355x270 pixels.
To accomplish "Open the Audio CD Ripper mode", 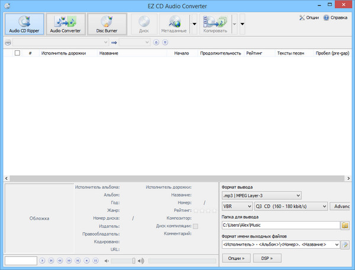I will pyautogui.click(x=24, y=23).
